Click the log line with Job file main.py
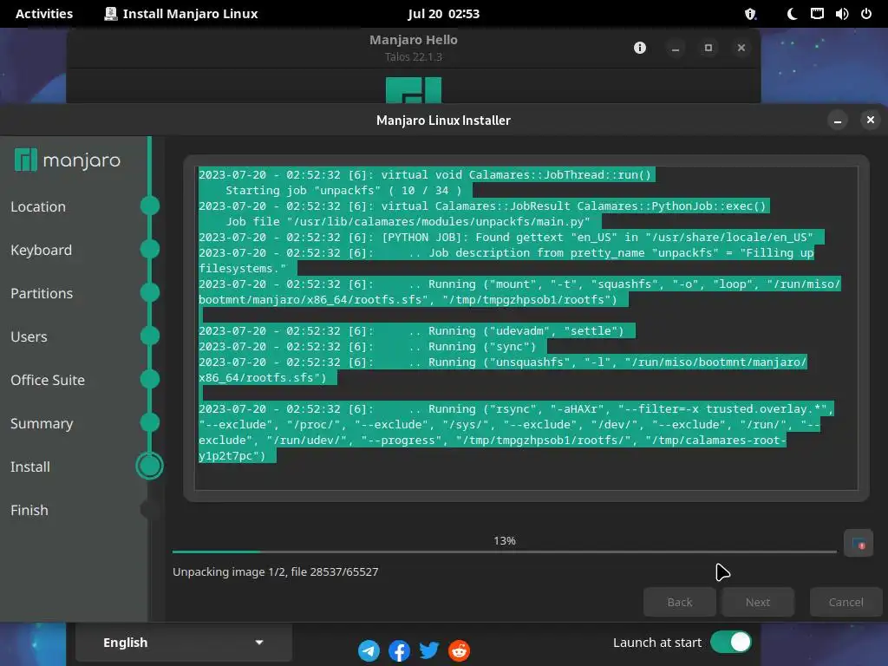 point(408,221)
